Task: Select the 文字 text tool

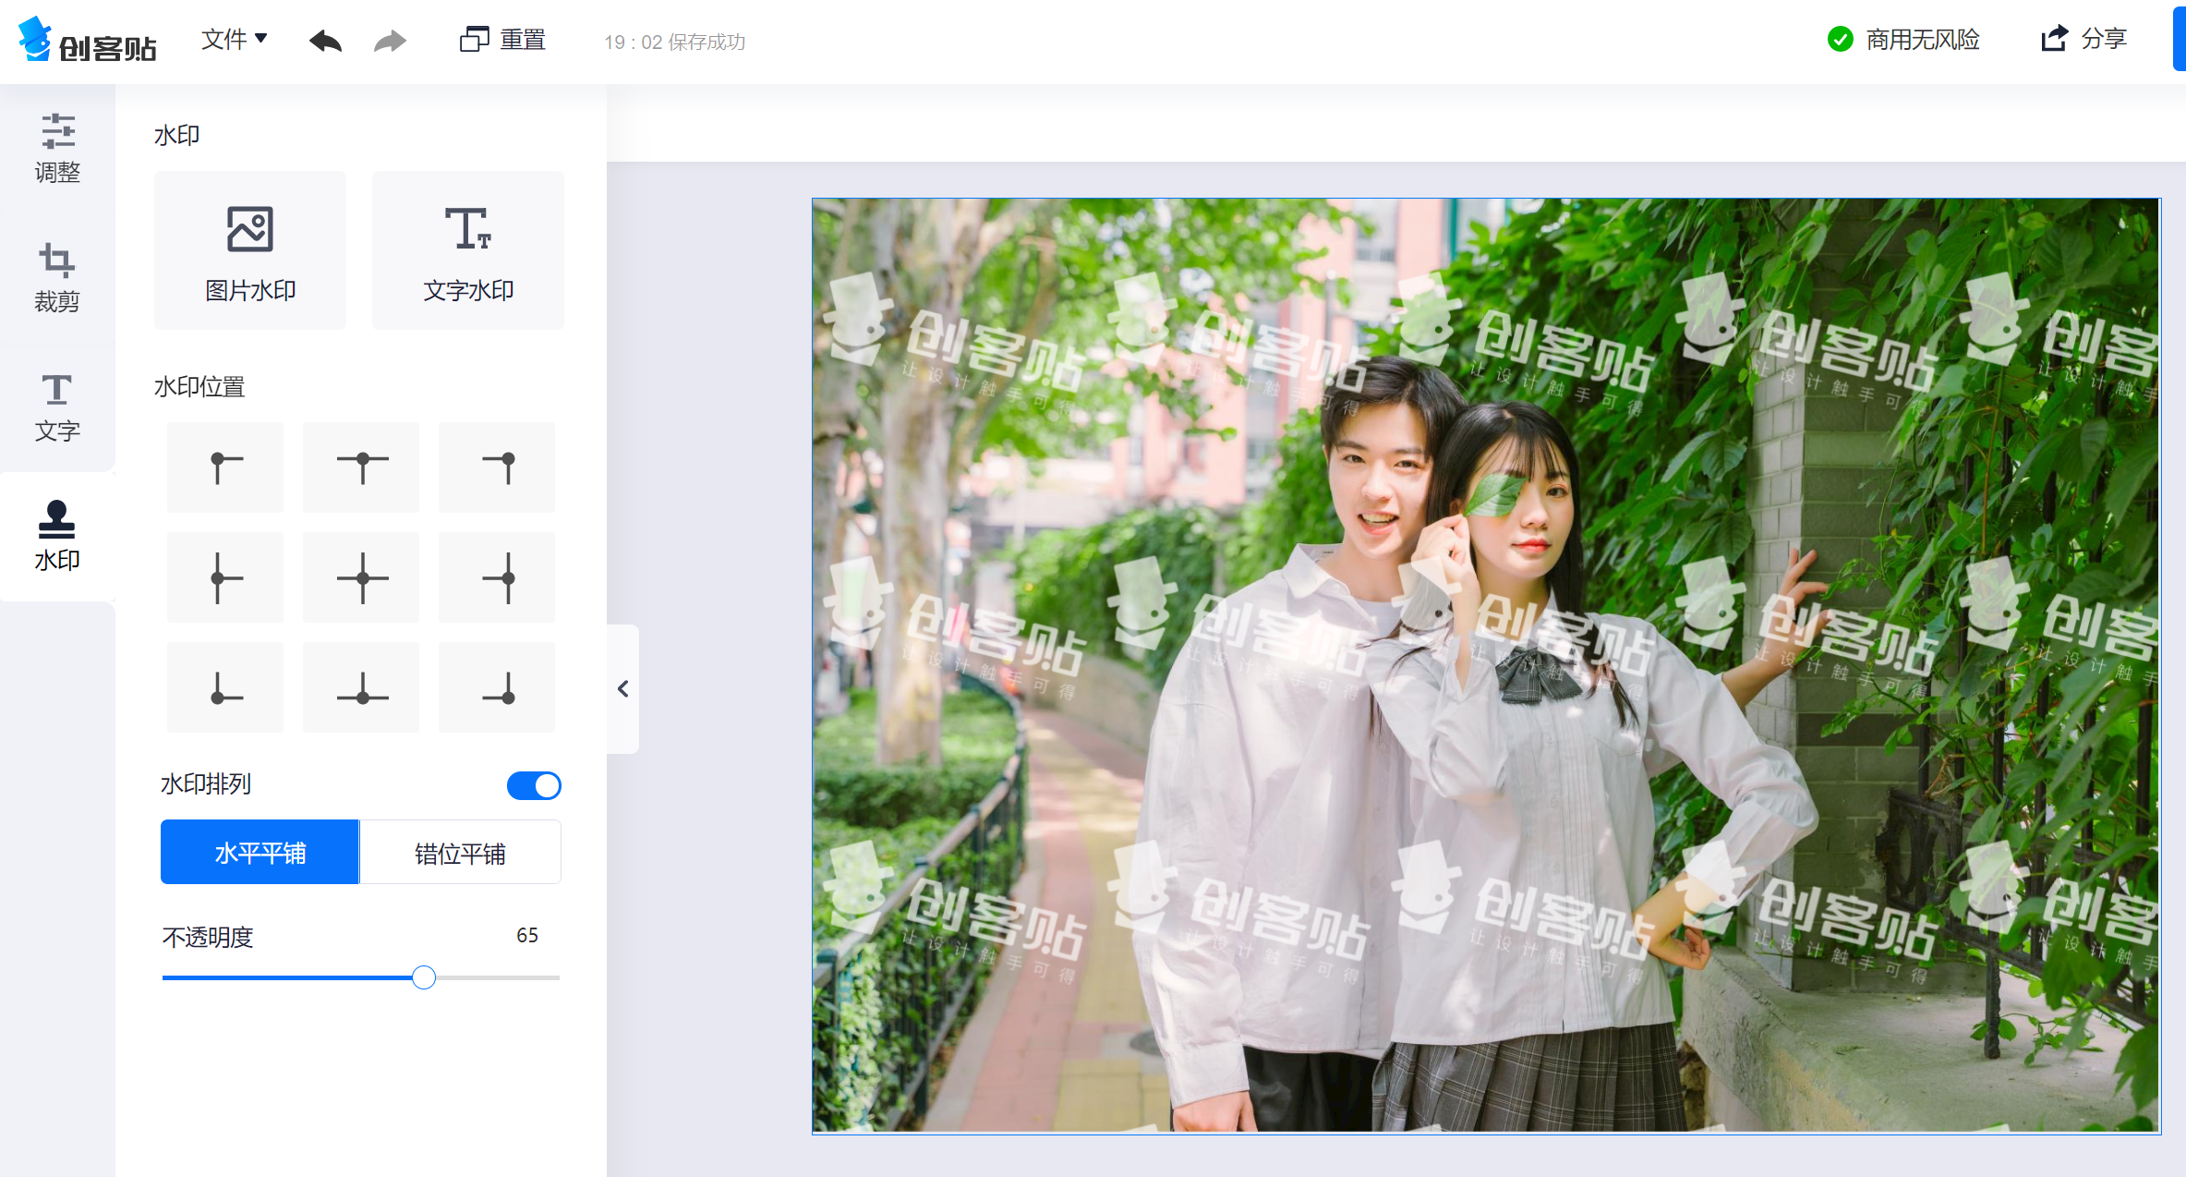Action: point(57,407)
